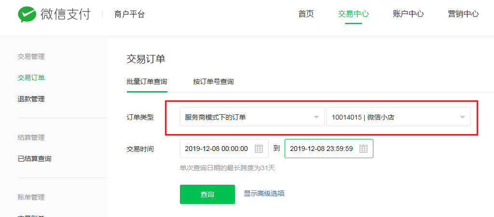This screenshot has height=217, width=494.
Task: Open calendar icon for end date
Action: (x=364, y=149)
